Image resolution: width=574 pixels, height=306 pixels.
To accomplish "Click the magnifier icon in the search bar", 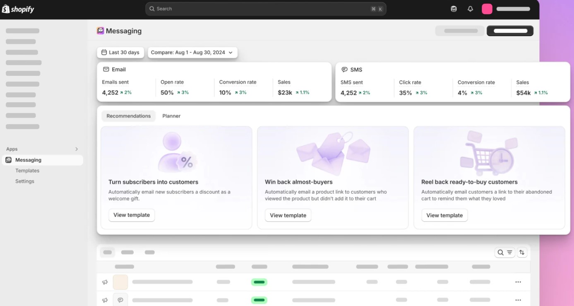I will pos(152,9).
